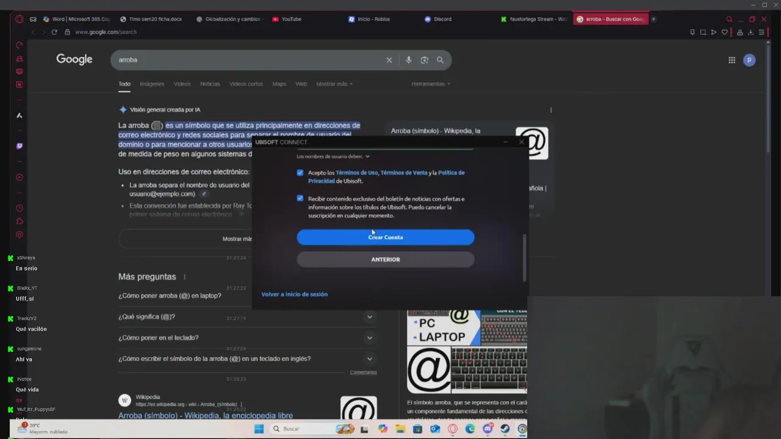
Task: Click the Crear Cuenta button
Action: (386, 237)
